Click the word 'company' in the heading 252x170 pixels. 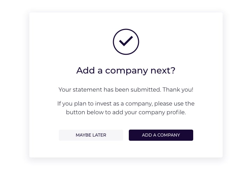126,71
